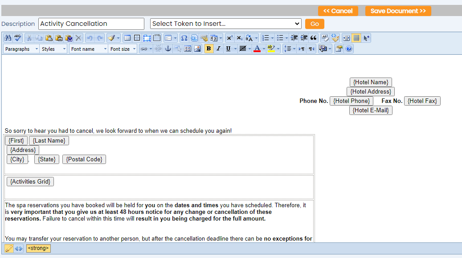Paste as plain text icon
The image size is (462, 258).
59,38
